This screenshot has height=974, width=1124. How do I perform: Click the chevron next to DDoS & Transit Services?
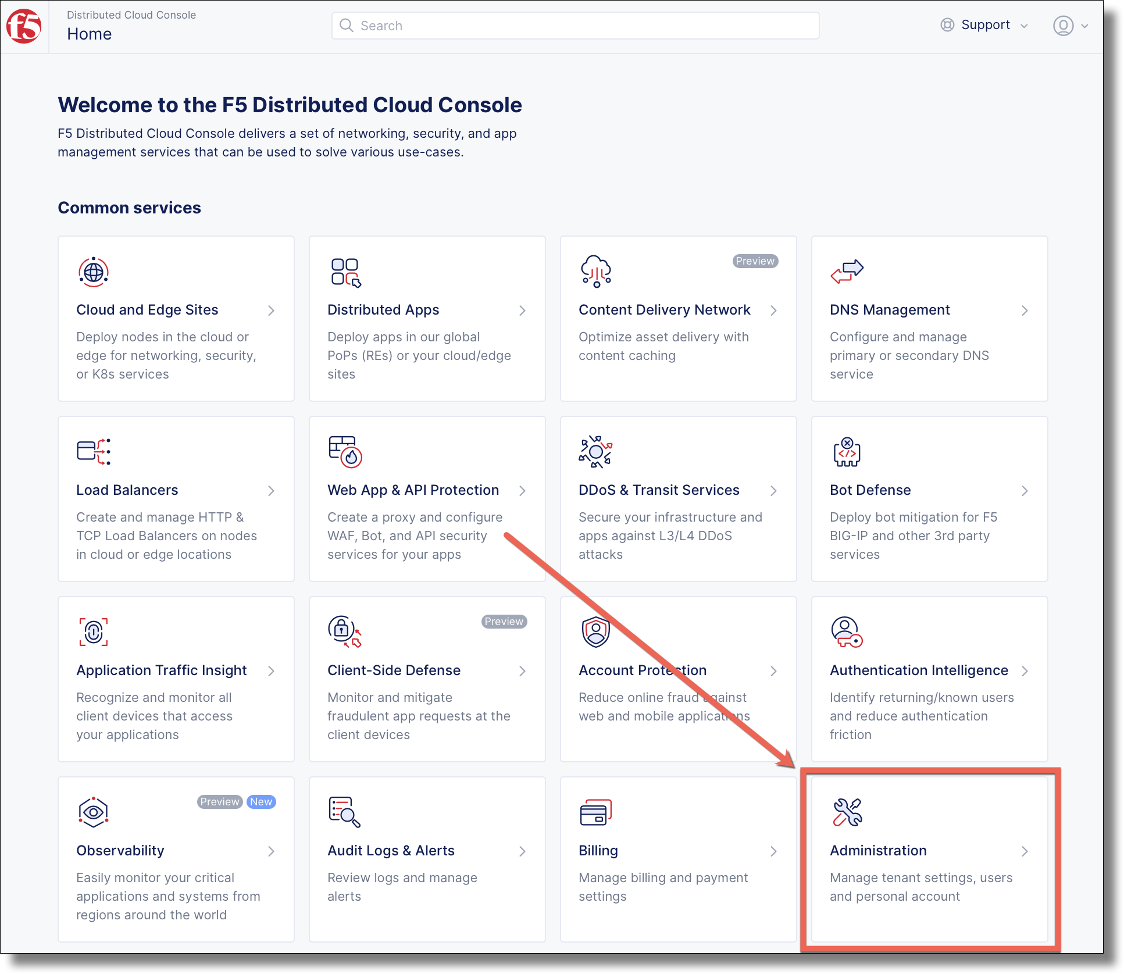click(774, 491)
